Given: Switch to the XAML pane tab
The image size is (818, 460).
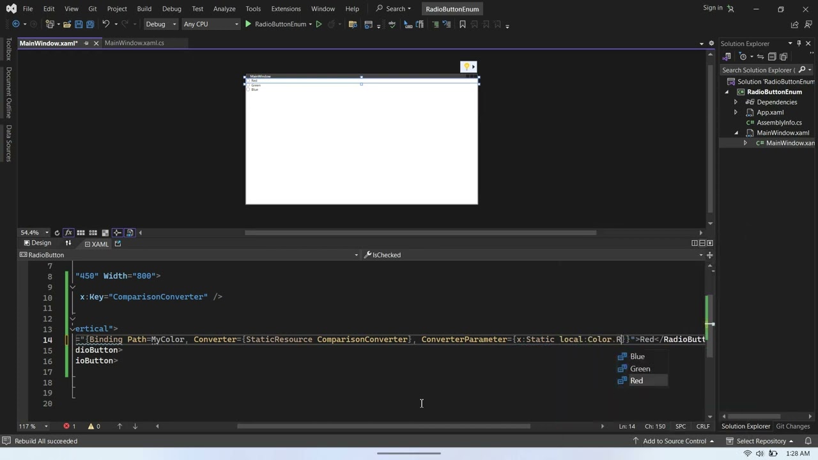Looking at the screenshot, I should click(96, 244).
